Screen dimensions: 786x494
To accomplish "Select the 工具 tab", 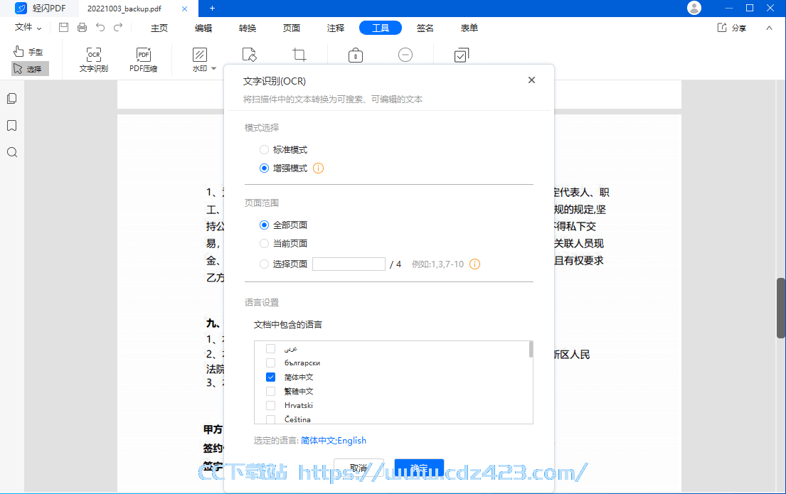I will click(x=381, y=28).
